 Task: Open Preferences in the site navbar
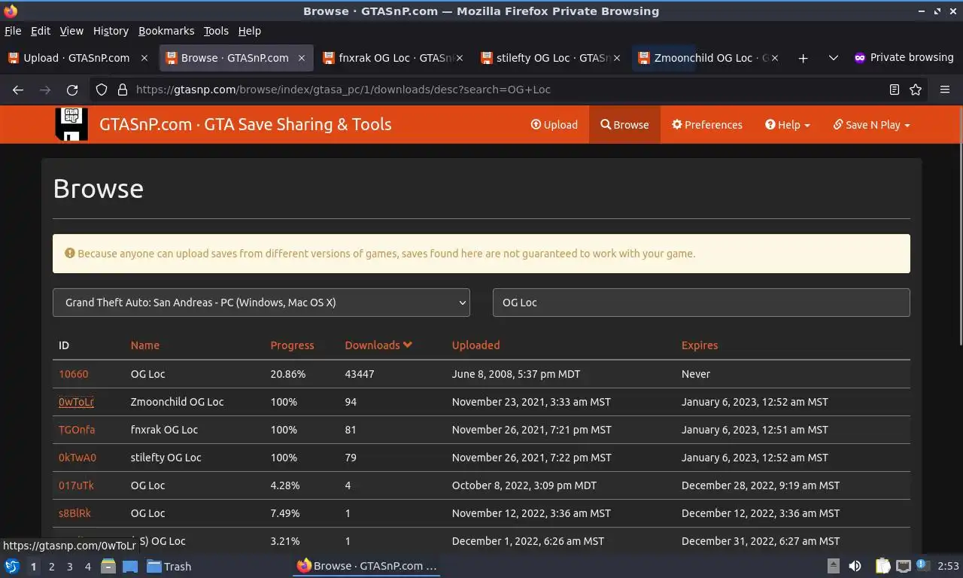click(x=707, y=125)
